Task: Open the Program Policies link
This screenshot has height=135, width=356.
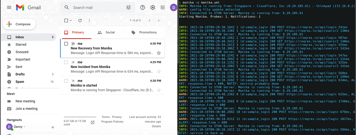Action: 112,121
